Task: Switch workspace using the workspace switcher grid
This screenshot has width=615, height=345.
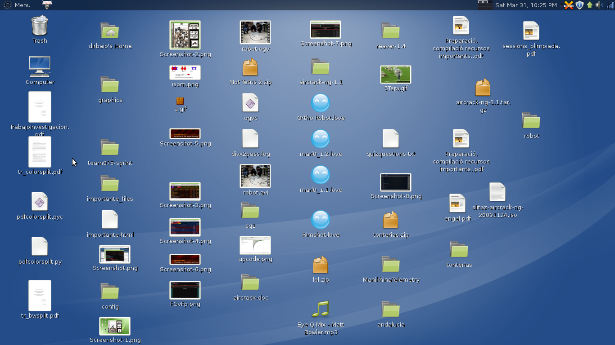Action: pos(485,5)
